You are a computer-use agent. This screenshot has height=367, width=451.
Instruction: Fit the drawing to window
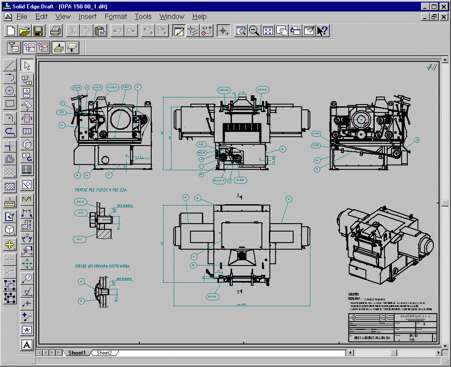coord(268,31)
